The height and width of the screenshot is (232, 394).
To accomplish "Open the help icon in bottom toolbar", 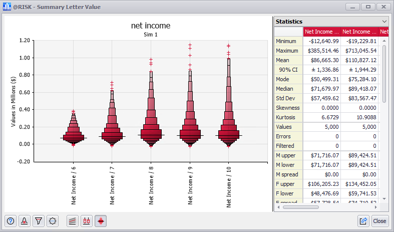I will point(11,220).
